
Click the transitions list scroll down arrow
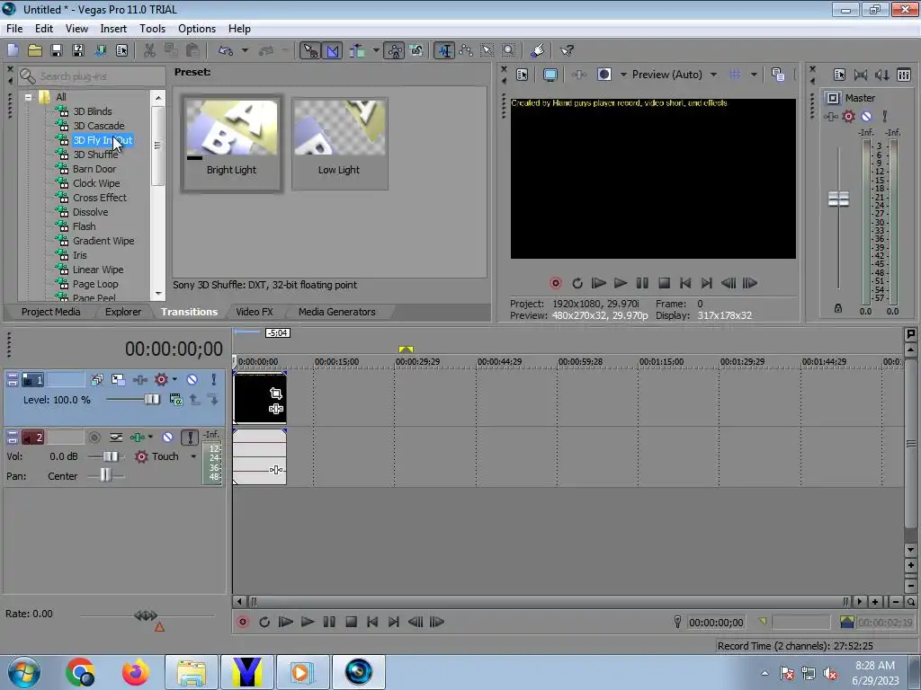click(158, 294)
